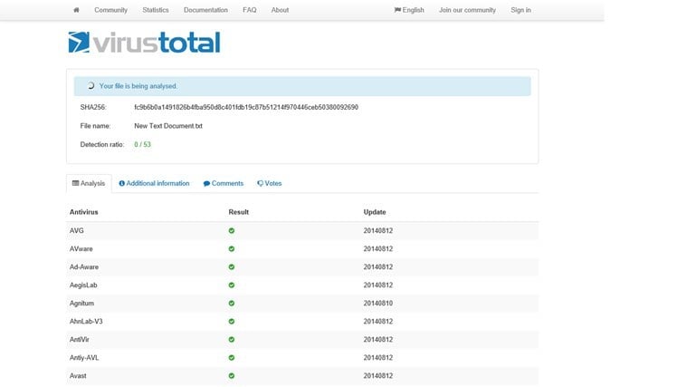Select the AntiVir antivirus name

(x=80, y=340)
